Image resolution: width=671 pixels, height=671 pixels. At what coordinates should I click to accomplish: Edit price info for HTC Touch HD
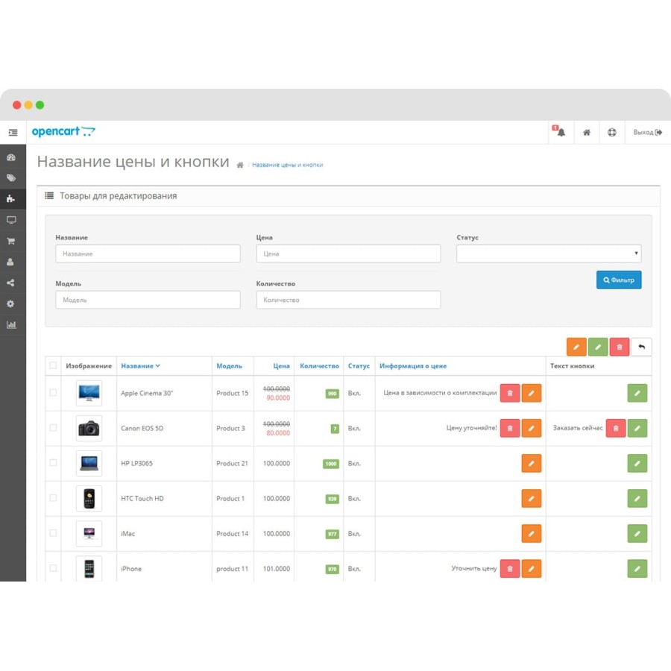pos(531,498)
